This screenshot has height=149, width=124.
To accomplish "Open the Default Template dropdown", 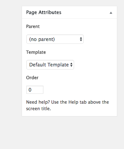I will coord(50,65).
